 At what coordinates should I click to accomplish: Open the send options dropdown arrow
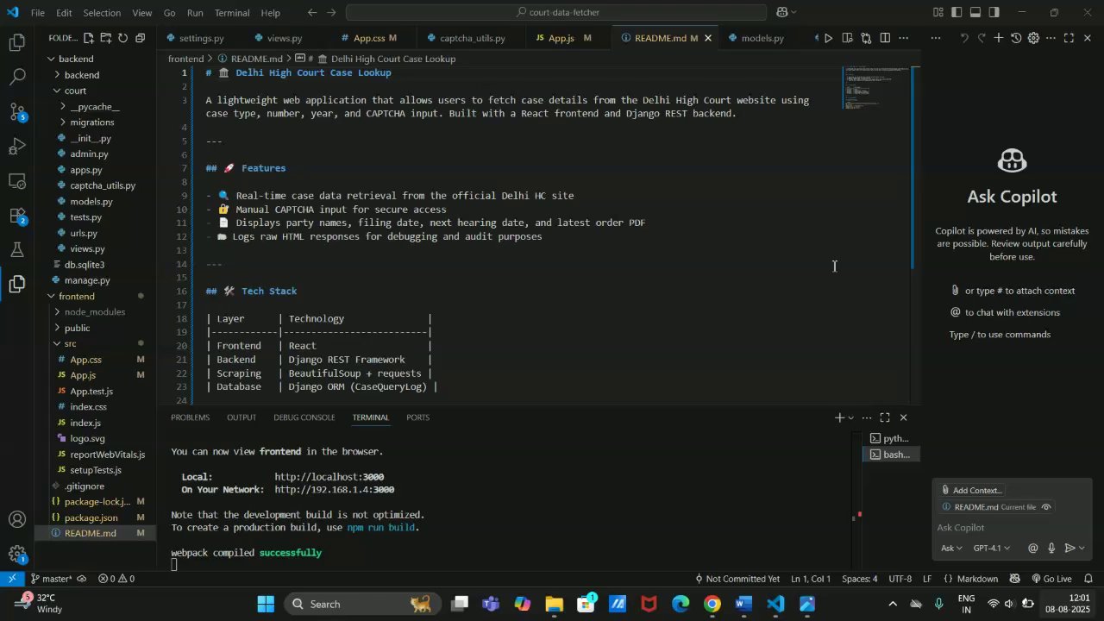[x=1082, y=548]
